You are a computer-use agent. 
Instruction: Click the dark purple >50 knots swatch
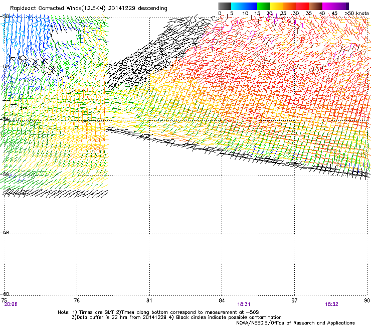pyautogui.click(x=347, y=6)
